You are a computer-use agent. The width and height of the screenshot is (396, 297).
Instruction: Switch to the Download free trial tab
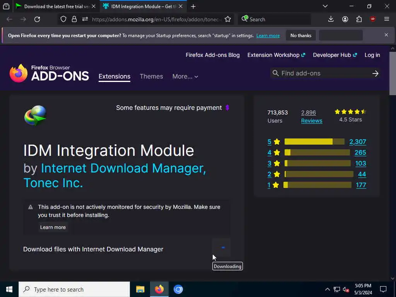(56, 7)
